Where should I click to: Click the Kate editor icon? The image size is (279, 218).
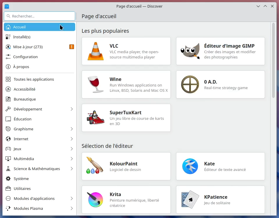point(190,166)
